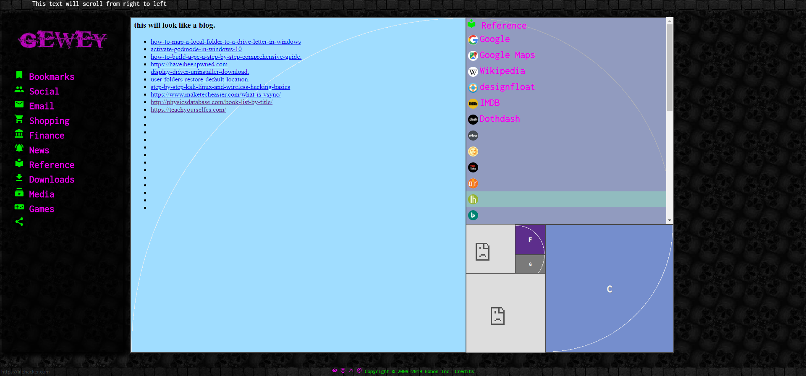Screen dimensions: 806x376
Task: Click the @ icon in footer
Action: click(343, 371)
